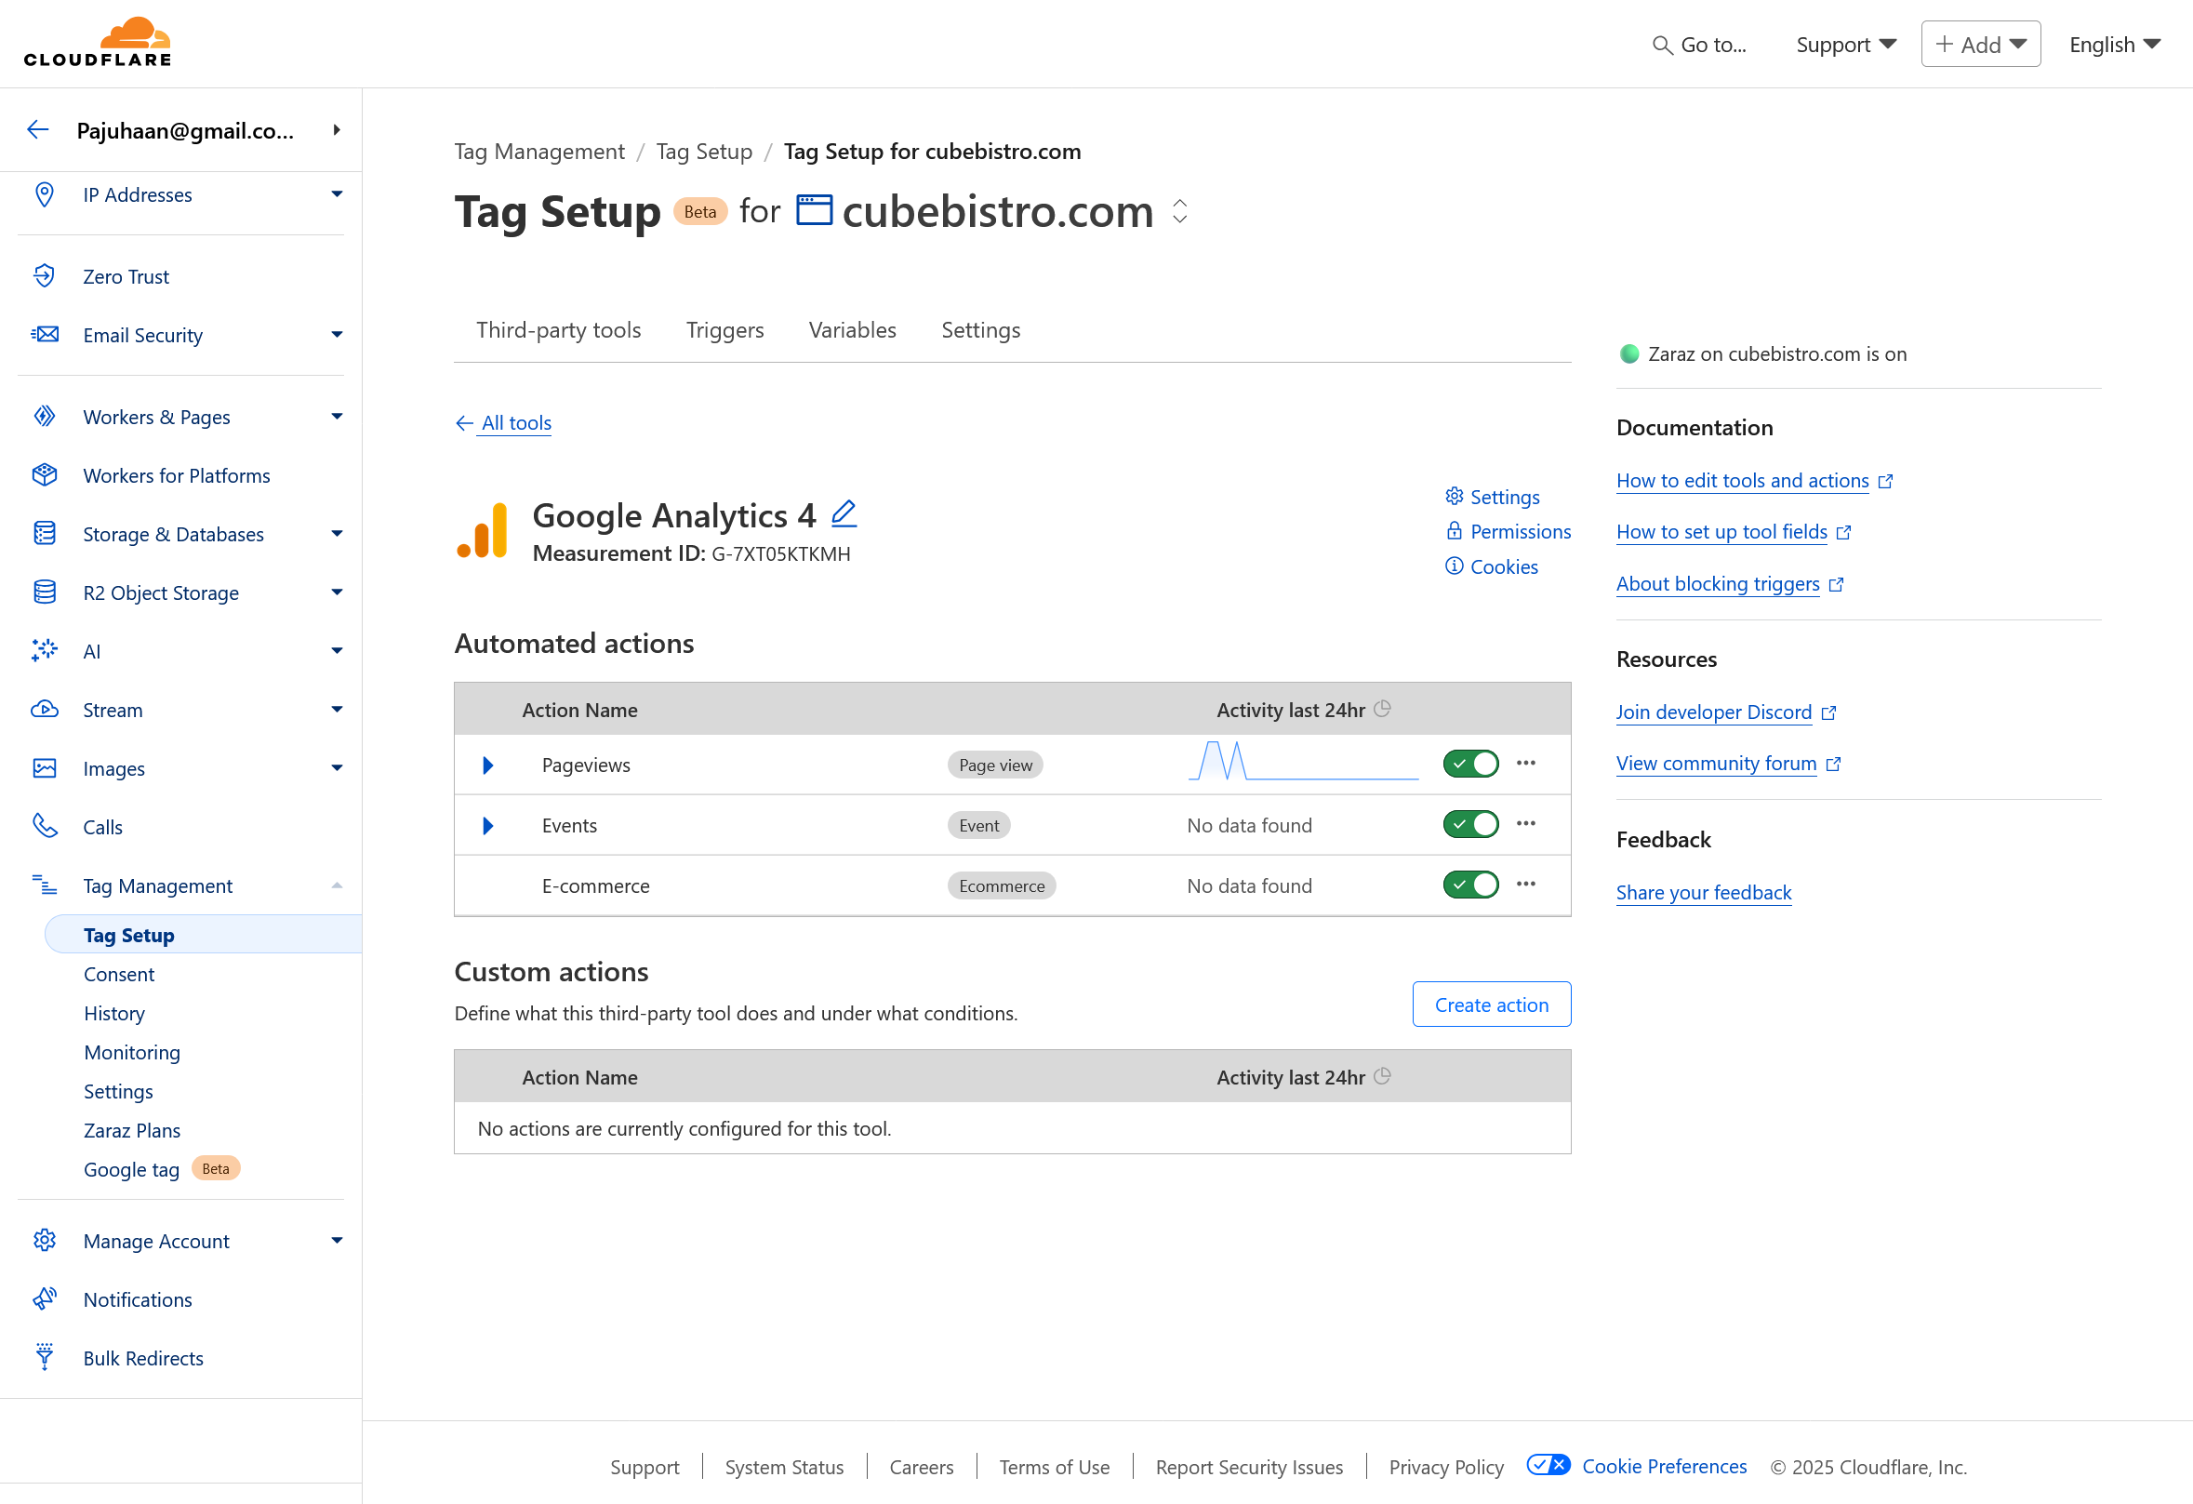The image size is (2193, 1504).
Task: Open the Add dropdown button
Action: click(1981, 45)
